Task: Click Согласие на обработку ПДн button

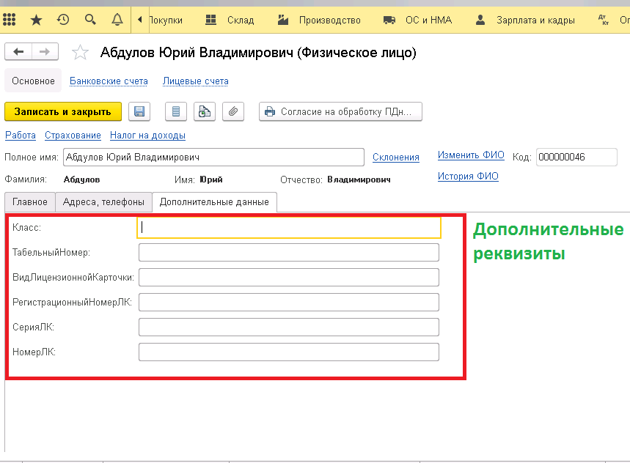Action: (x=340, y=111)
